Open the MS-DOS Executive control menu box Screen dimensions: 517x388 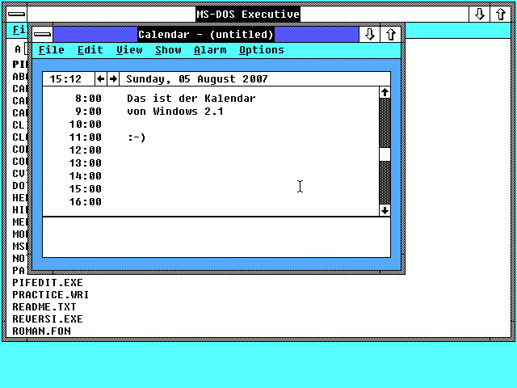[15, 15]
